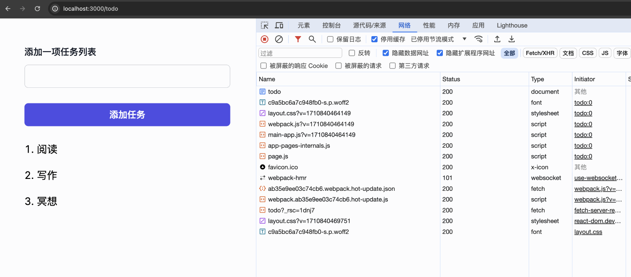Click the script icon beside main-app.js row
Viewport: 631px width, 277px height.
[x=263, y=135]
